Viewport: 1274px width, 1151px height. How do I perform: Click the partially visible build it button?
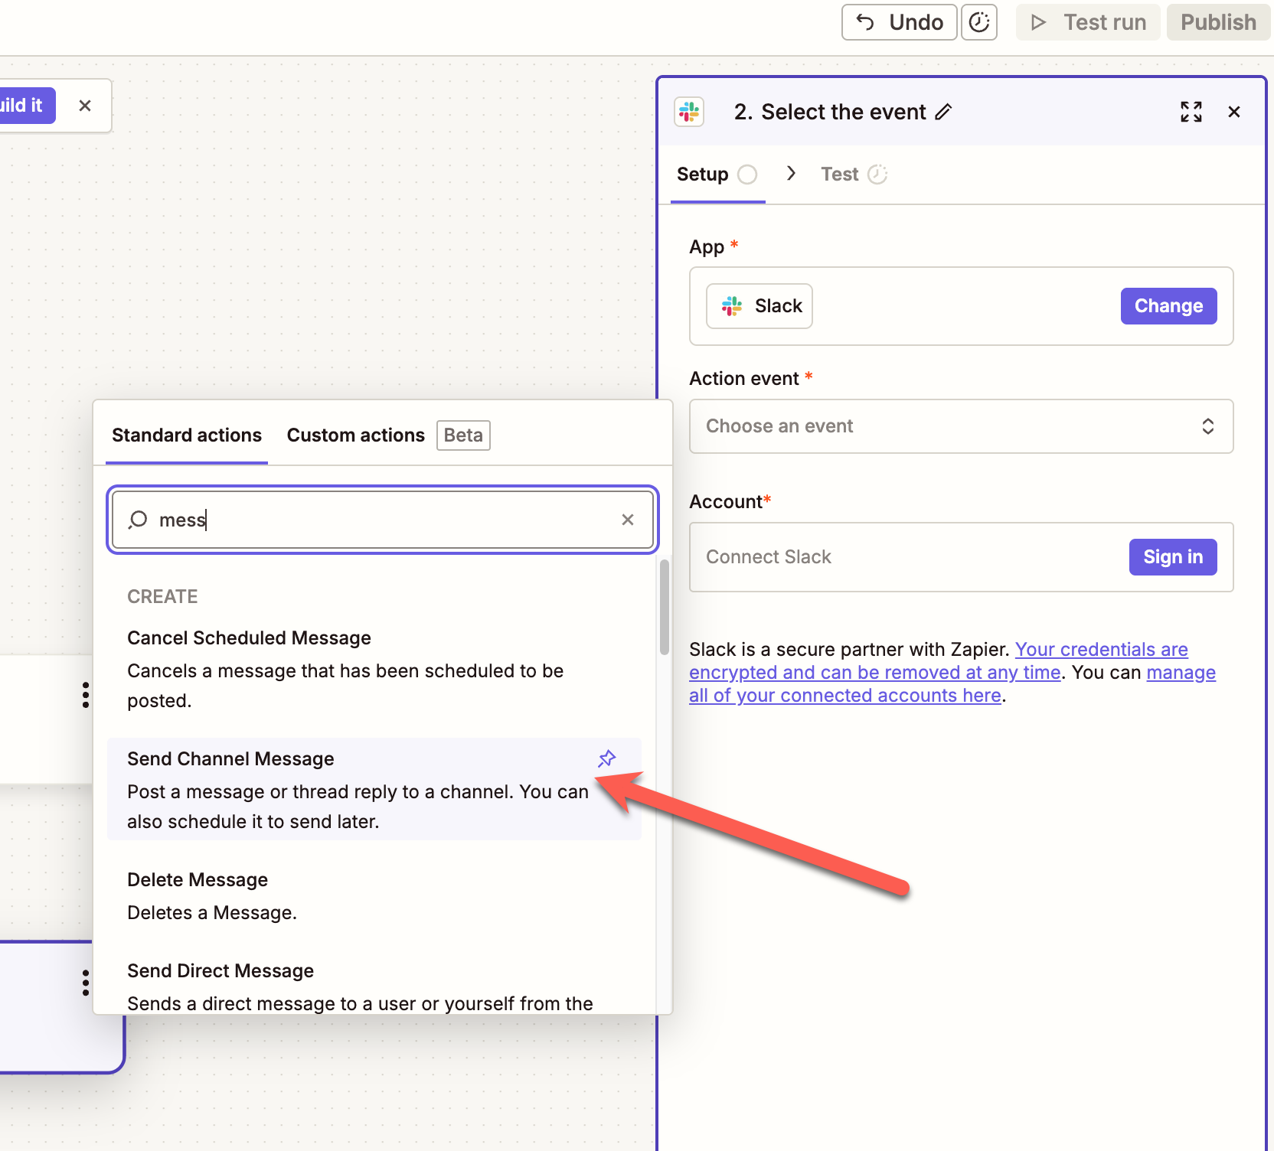pos(26,106)
